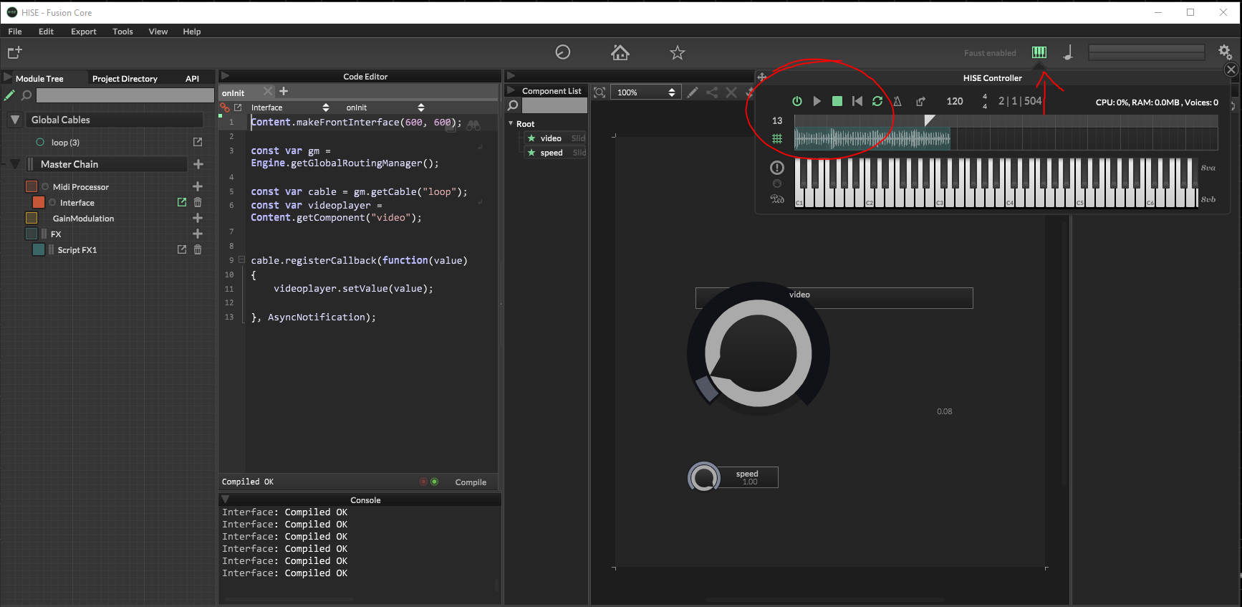
Task: Click the clock dial icon in top toolbar
Action: tap(563, 52)
